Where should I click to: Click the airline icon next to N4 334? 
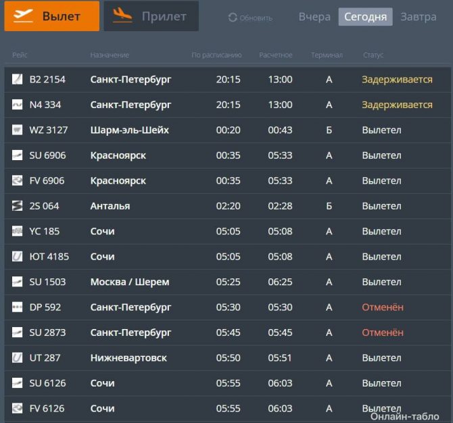(x=18, y=105)
